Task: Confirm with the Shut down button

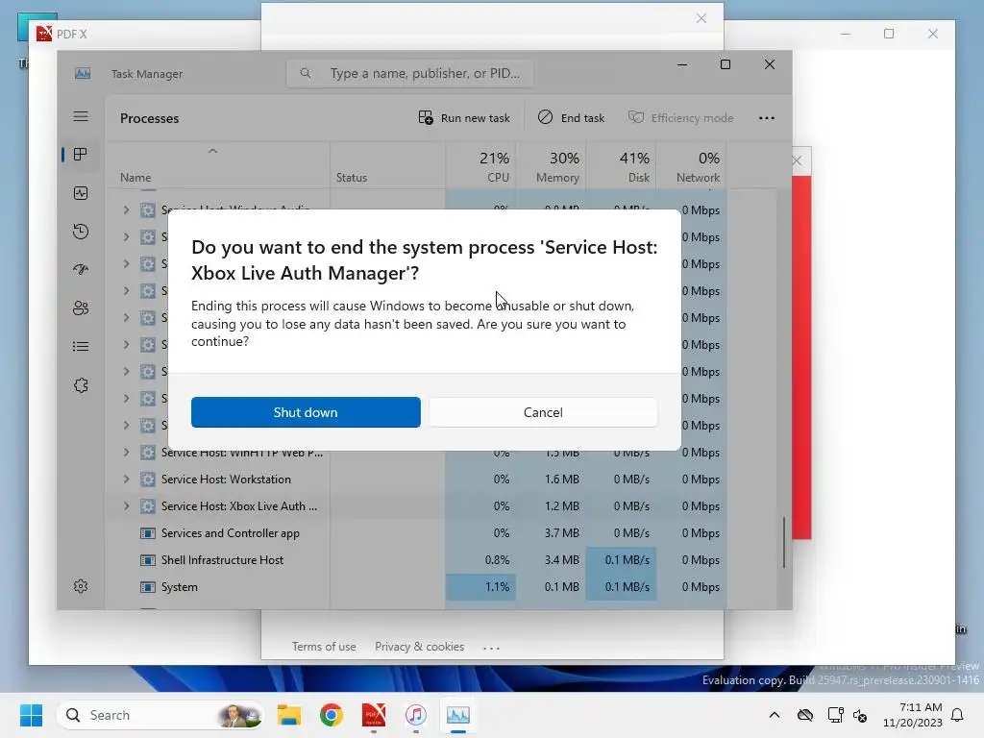Action: point(306,412)
